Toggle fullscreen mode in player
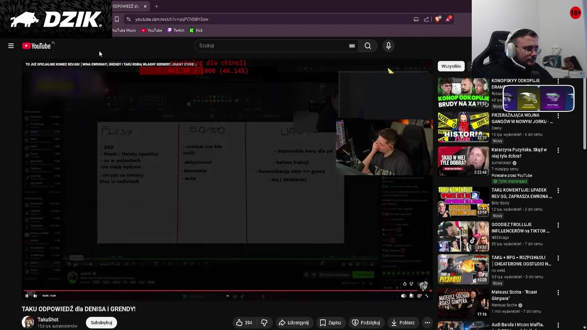This screenshot has width=587, height=330. (427, 296)
